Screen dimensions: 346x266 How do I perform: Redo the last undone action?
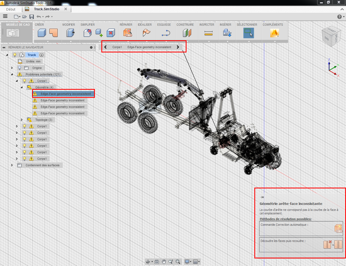(48, 17)
